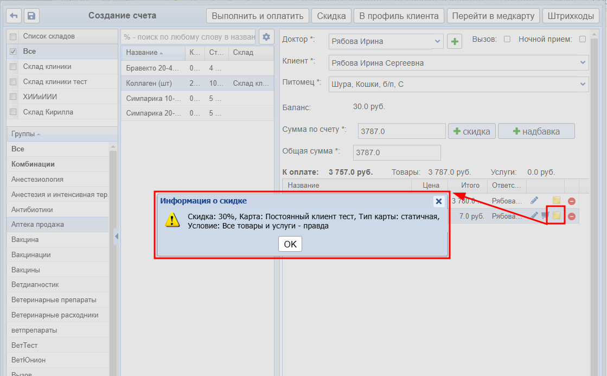Close the discount information dialog with X
This screenshot has width=607, height=376.
click(439, 201)
